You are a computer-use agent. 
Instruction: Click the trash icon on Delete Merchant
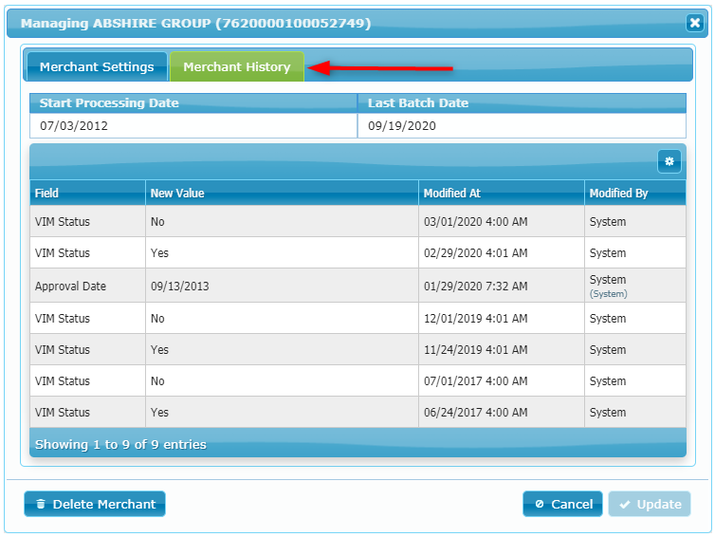click(41, 504)
